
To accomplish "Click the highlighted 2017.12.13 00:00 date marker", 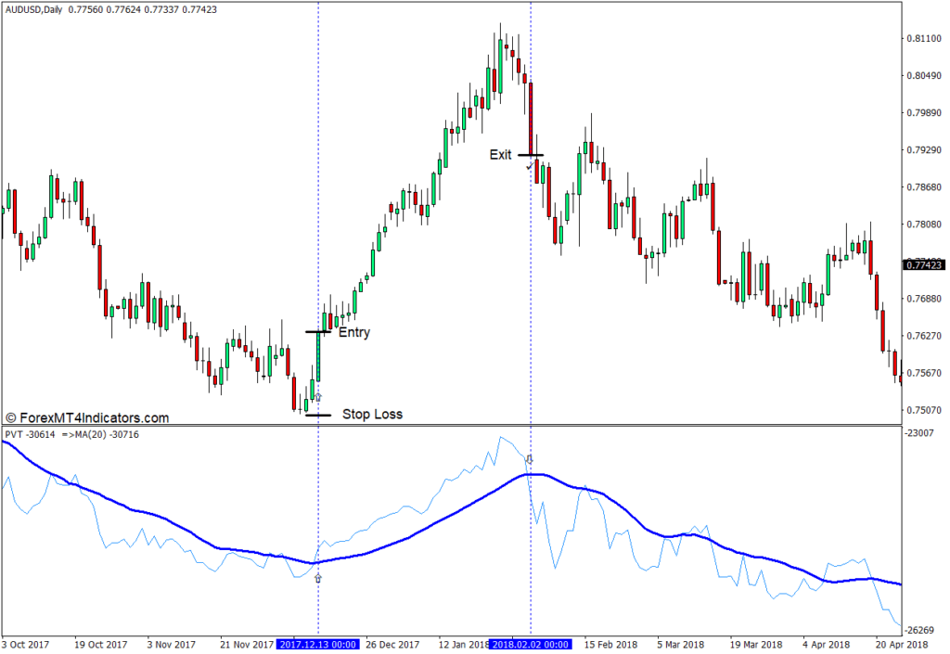I will click(x=318, y=644).
